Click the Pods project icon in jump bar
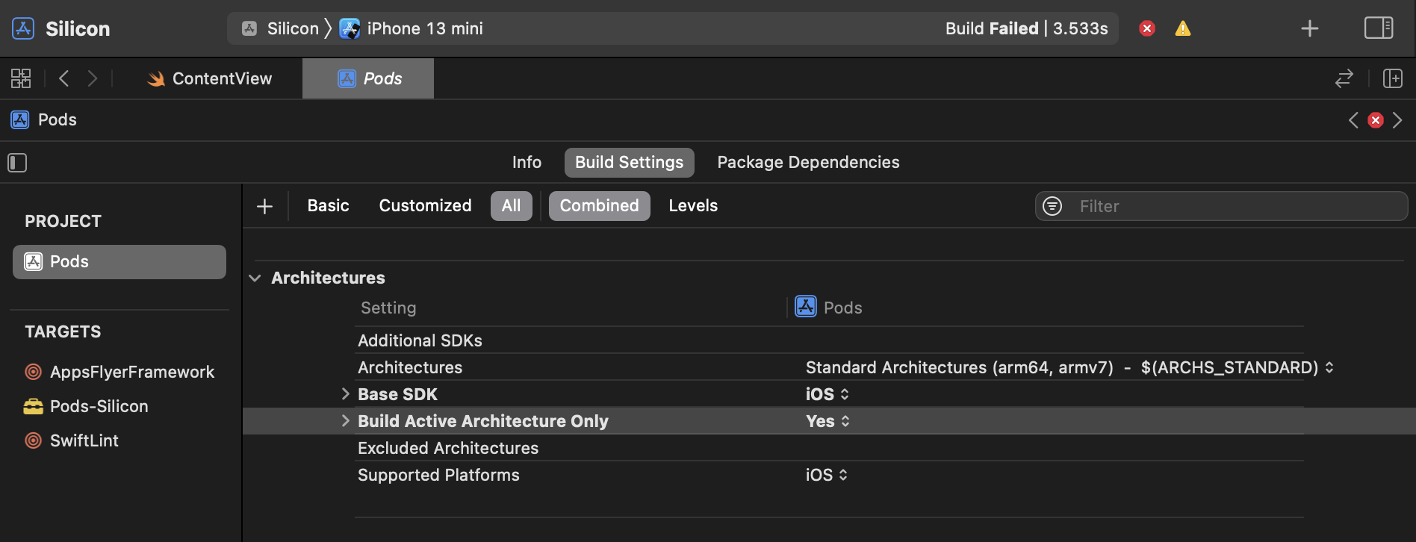1416x542 pixels. click(x=20, y=119)
